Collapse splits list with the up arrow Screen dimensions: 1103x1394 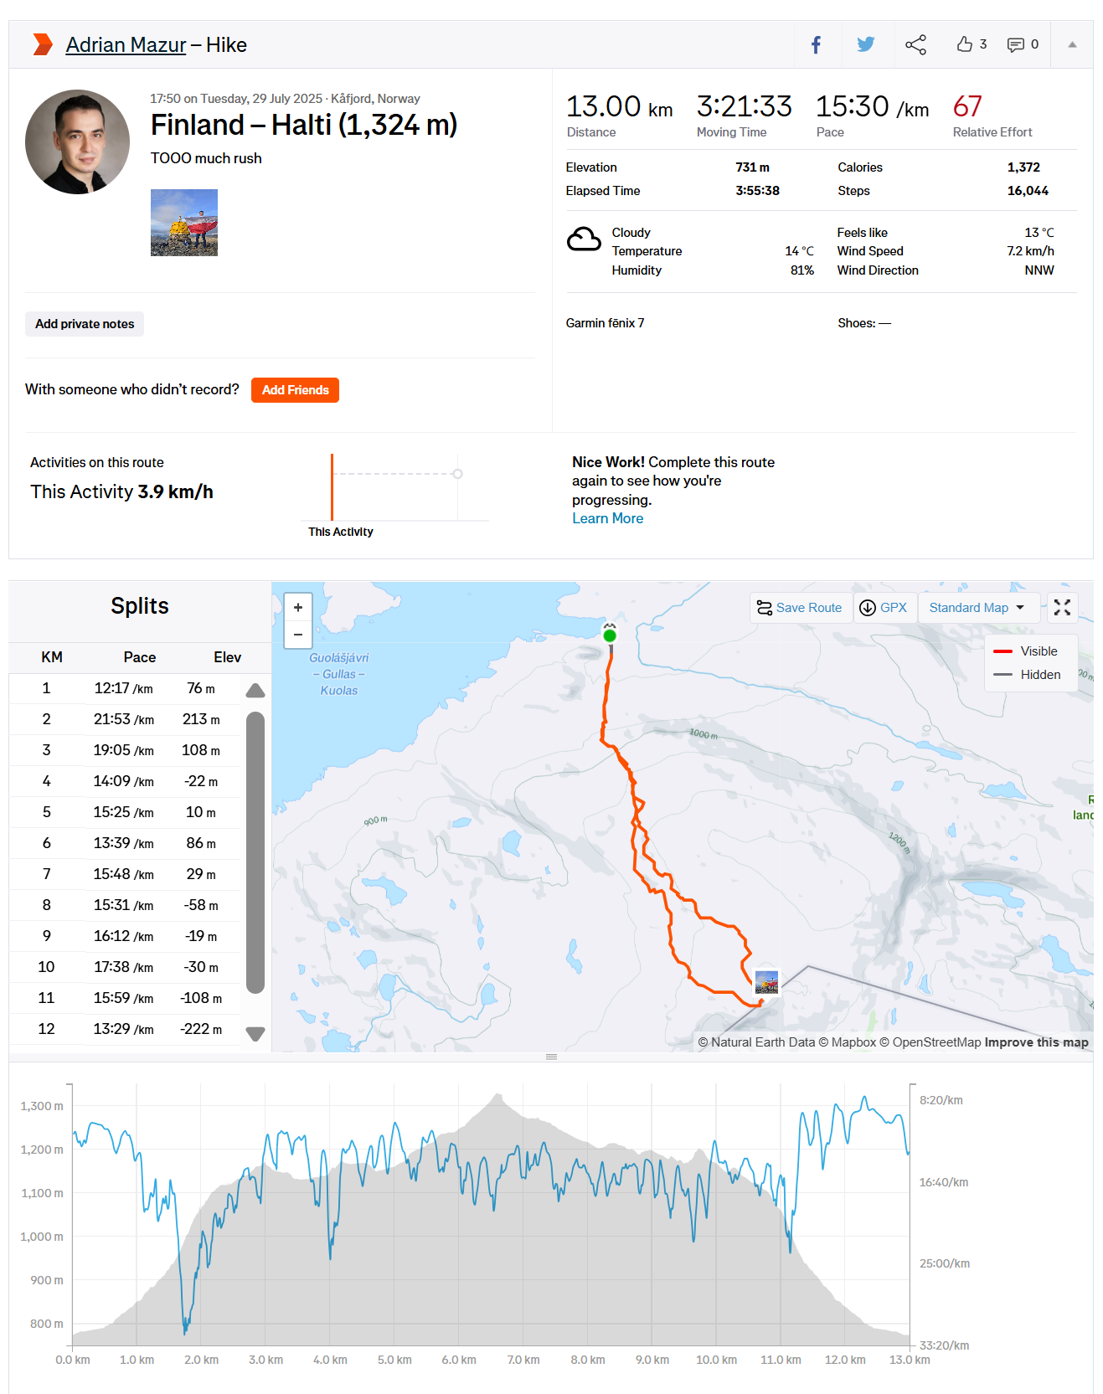tap(255, 689)
